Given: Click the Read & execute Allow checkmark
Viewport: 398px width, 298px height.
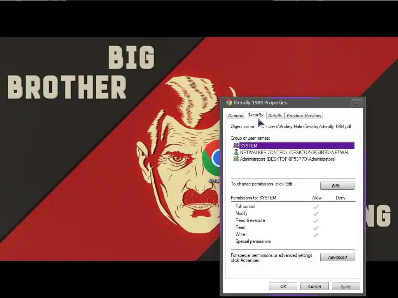Looking at the screenshot, I should [316, 221].
